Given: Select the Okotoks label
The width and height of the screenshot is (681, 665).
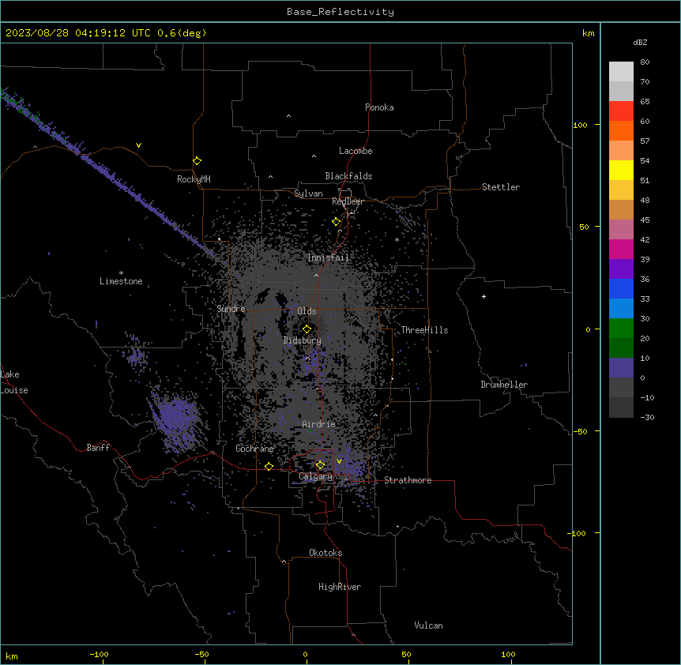Looking at the screenshot, I should (325, 553).
